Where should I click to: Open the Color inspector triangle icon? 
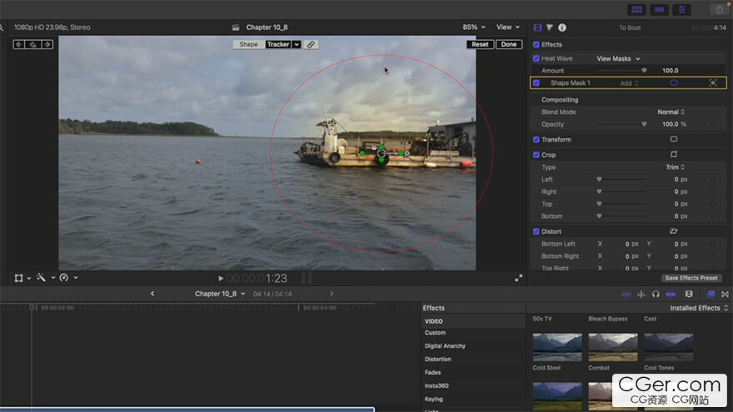click(x=550, y=27)
